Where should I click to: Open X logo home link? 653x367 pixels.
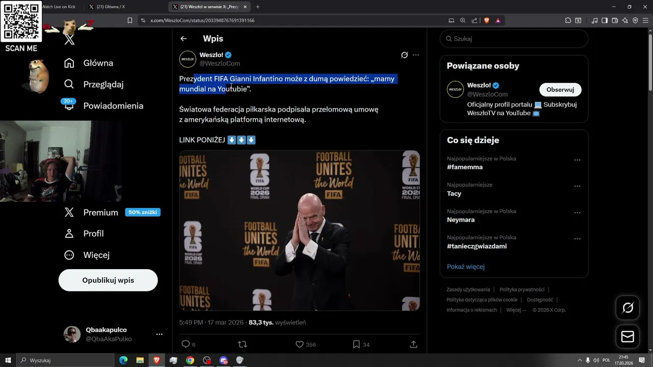(x=69, y=40)
